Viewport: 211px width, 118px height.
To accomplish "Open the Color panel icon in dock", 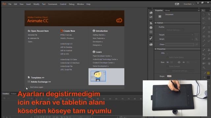I will pyautogui.click(x=151, y=13).
